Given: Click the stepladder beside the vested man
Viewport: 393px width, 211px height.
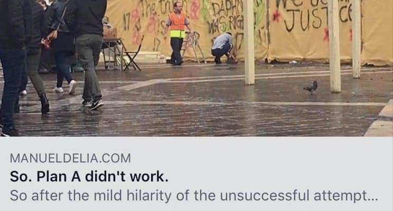Looking at the screenshot, I should [x=194, y=47].
